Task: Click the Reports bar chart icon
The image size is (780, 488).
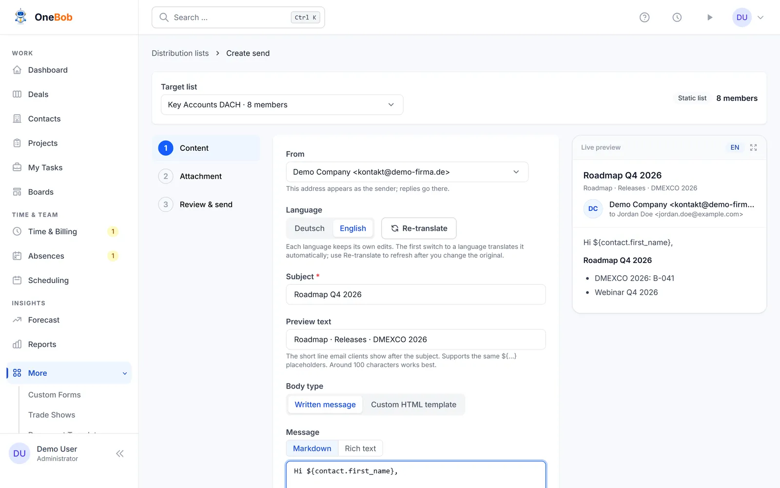Action: tap(17, 344)
